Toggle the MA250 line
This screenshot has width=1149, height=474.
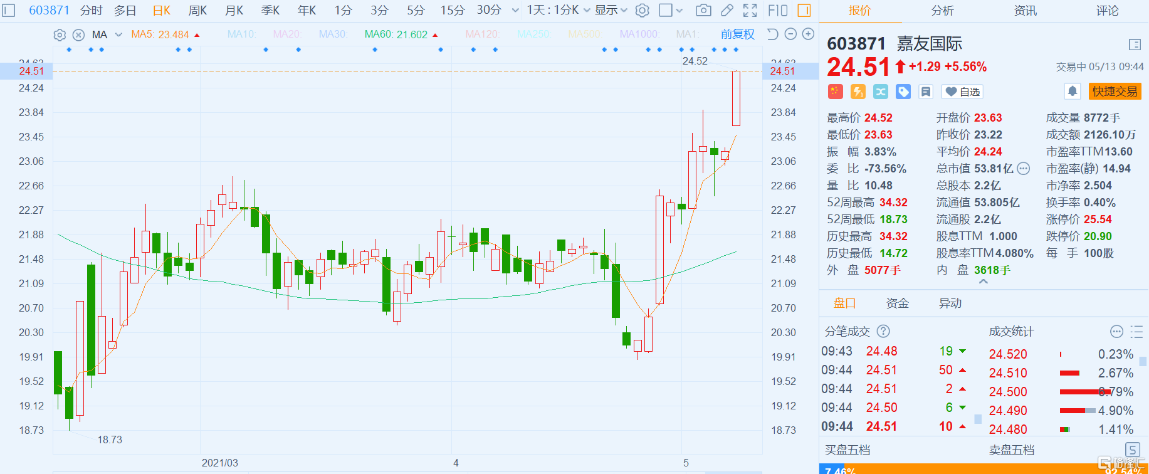pyautogui.click(x=533, y=34)
